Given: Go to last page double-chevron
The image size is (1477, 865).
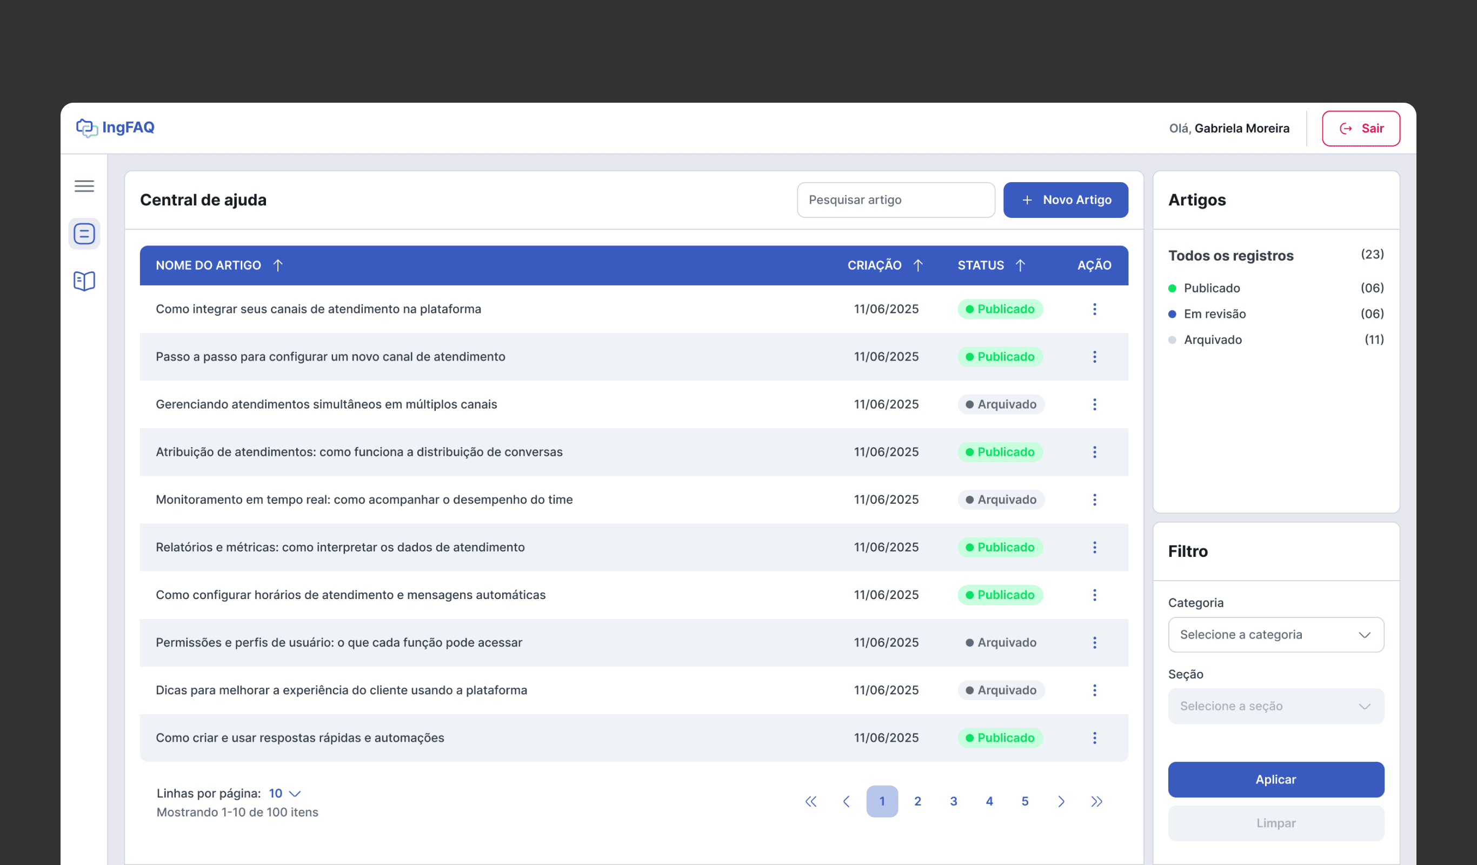Looking at the screenshot, I should click(1096, 801).
